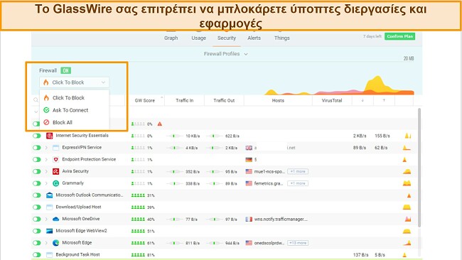This screenshot has height=260, width=462.
Task: Toggle firewall for Microsoft OneDrive
Action: tap(37, 219)
